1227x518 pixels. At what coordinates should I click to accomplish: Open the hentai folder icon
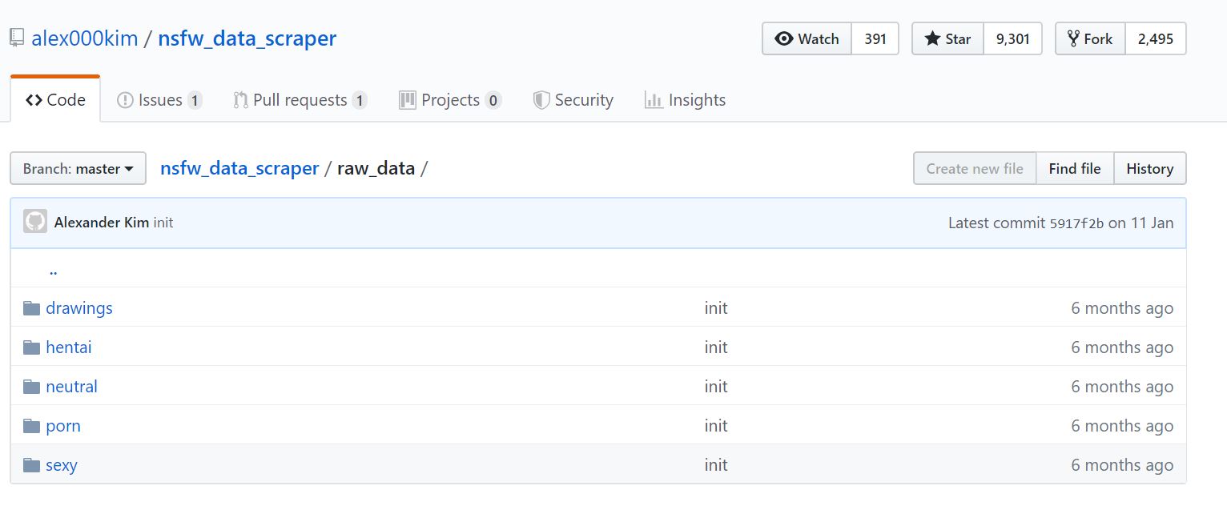click(31, 347)
